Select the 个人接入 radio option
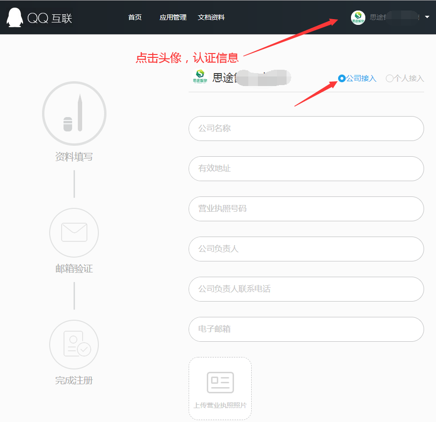The height and width of the screenshot is (422, 436). (x=390, y=78)
